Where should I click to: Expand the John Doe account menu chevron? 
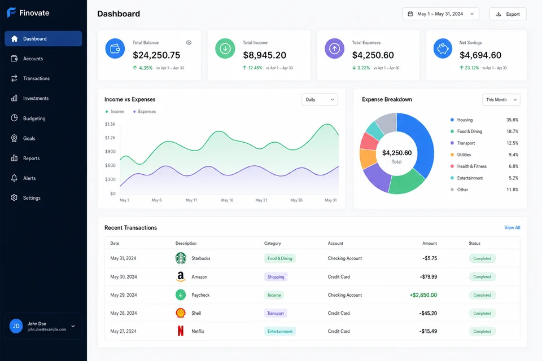click(73, 326)
